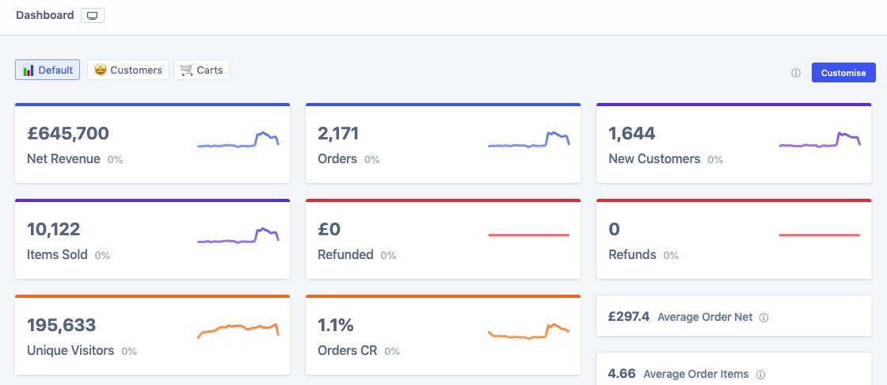Viewport: 887px width, 385px height.
Task: Click the Orders sparkline chart
Action: (529, 141)
